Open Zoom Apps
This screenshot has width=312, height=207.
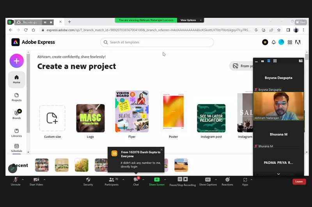tap(245, 182)
